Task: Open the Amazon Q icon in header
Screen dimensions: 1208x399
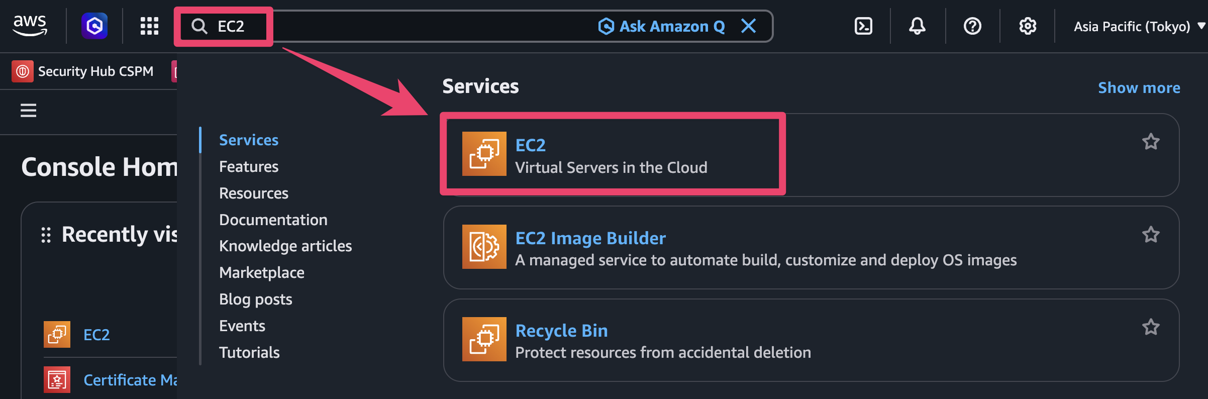Action: point(94,26)
